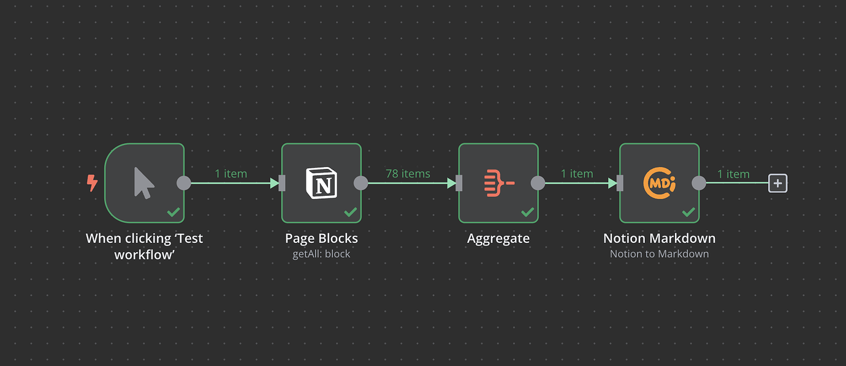Select the orange MD icon on Notion Markdown node

(659, 182)
